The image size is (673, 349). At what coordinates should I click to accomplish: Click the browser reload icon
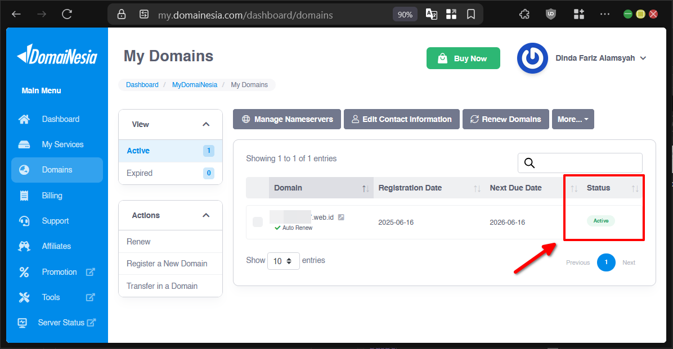pos(68,15)
